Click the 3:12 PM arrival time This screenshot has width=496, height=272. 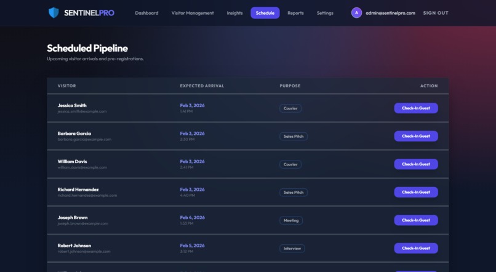186,252
